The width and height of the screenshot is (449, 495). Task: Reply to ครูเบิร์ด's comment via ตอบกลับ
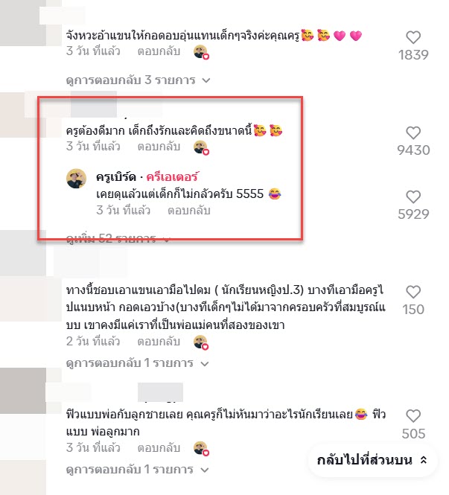tap(189, 211)
